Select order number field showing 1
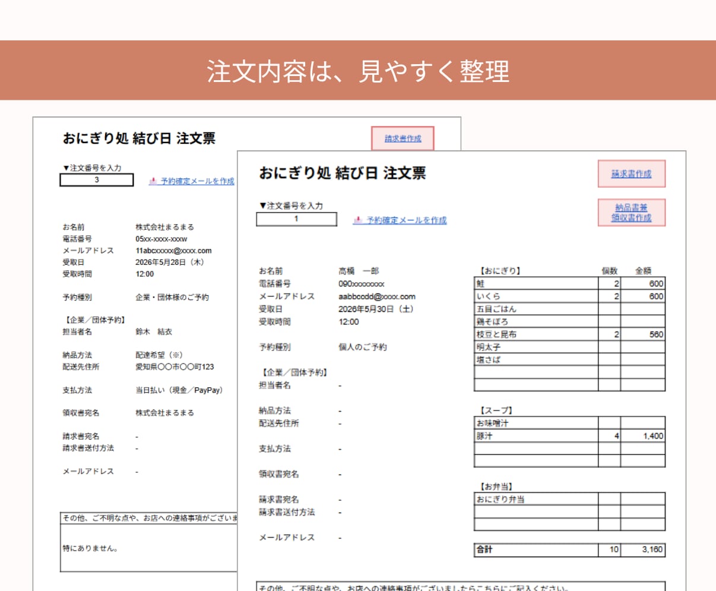 (x=296, y=219)
